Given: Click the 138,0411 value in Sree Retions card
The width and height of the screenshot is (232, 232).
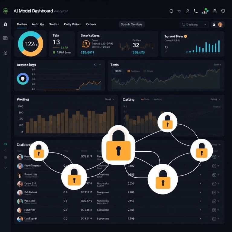Looking at the screenshot, I should coord(87,52).
